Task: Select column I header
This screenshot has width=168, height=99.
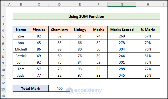Action: point(163,4)
